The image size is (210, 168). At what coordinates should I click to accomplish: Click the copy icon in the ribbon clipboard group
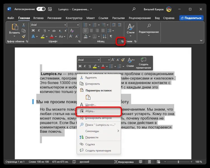23,31
